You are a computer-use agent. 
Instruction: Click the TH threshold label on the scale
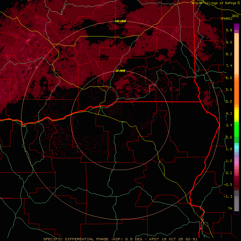click(230, 209)
